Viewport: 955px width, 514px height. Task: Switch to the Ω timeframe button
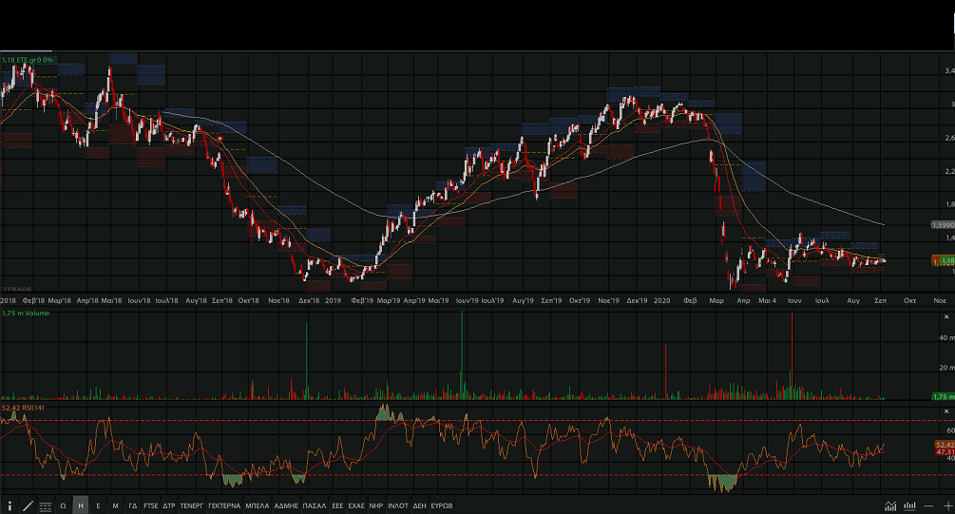63,505
